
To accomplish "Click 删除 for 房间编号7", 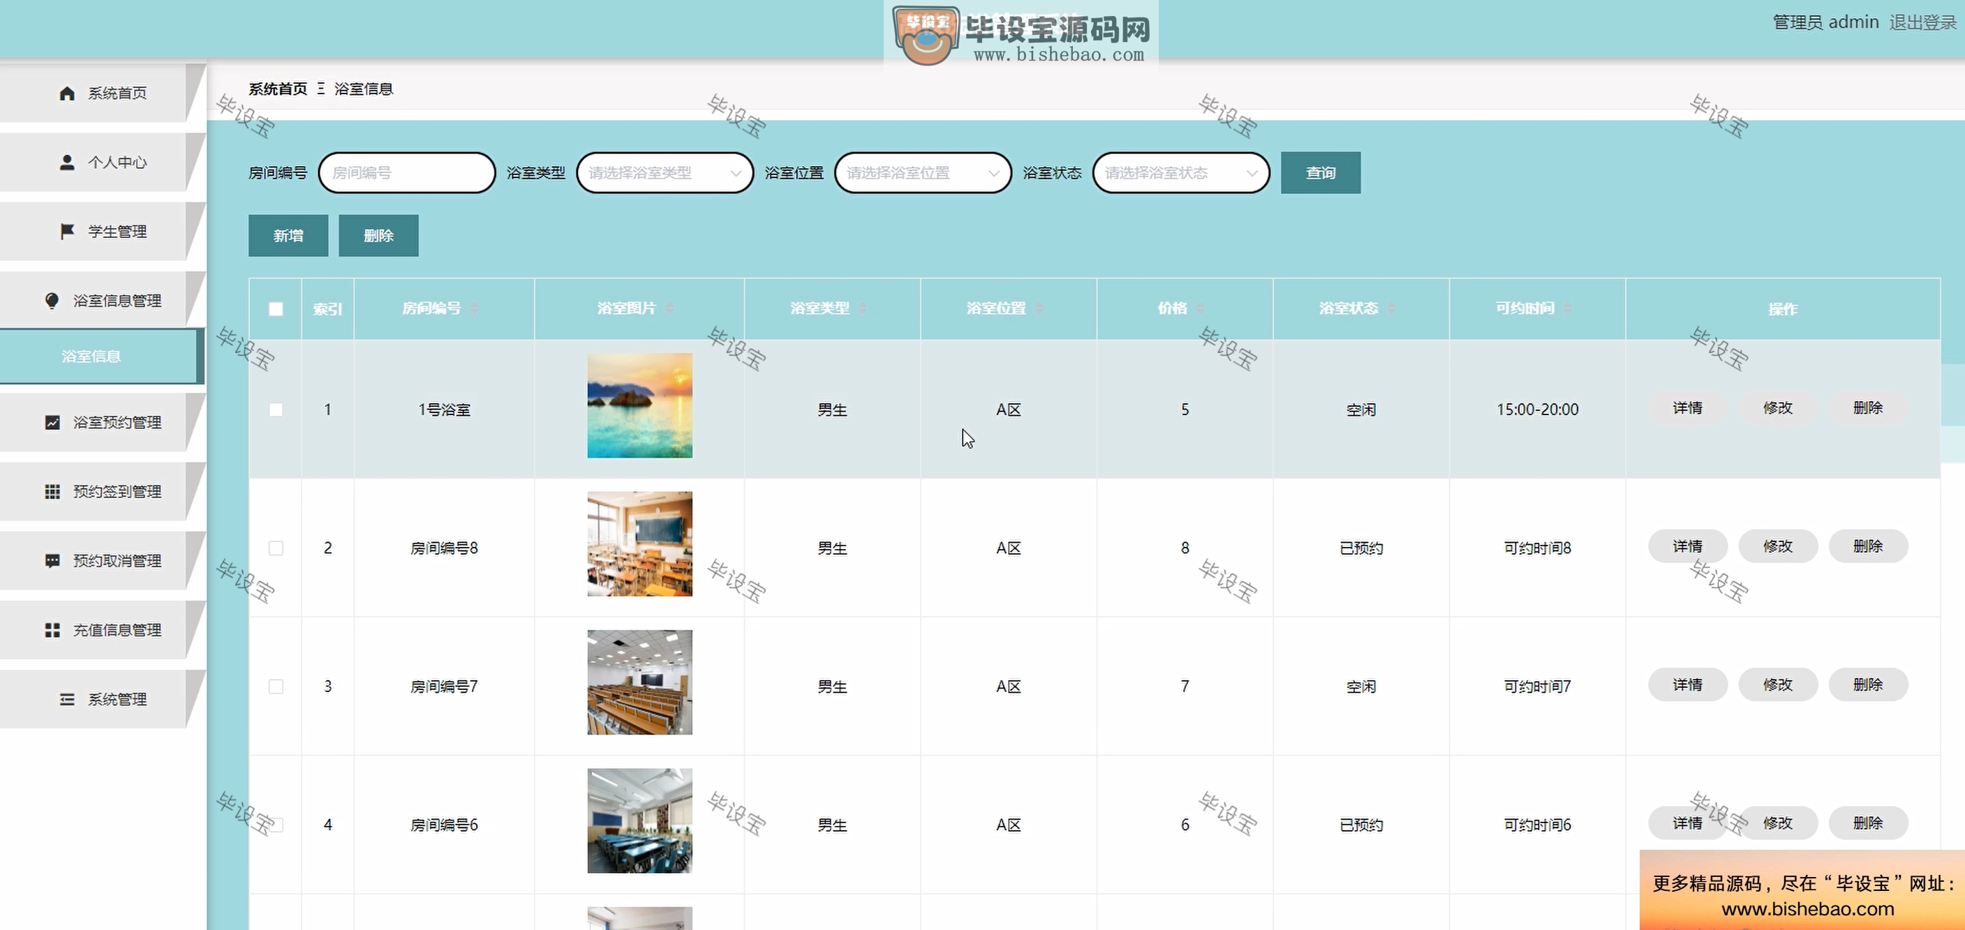I will pyautogui.click(x=1868, y=684).
